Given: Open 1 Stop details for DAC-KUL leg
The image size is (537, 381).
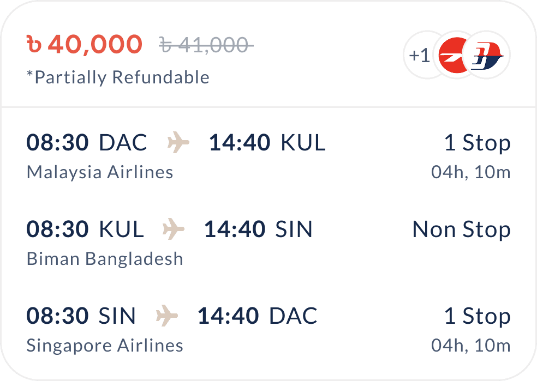Looking at the screenshot, I should pyautogui.click(x=478, y=143).
